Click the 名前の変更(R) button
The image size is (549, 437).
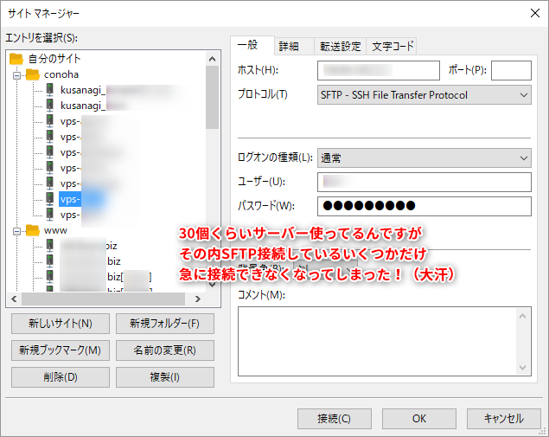coord(165,350)
